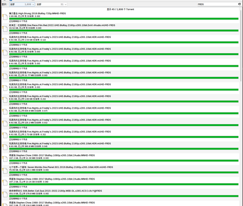Click the '15.52 GB' size line under One.Piece.Film.Red
This screenshot has height=206, width=243.
pyautogui.click(x=25, y=28)
